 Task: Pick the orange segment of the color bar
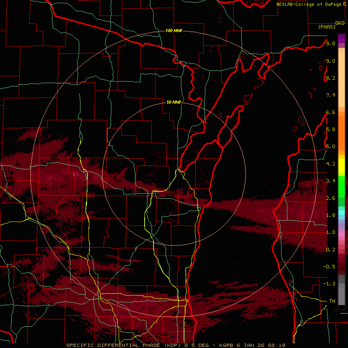point(341,133)
